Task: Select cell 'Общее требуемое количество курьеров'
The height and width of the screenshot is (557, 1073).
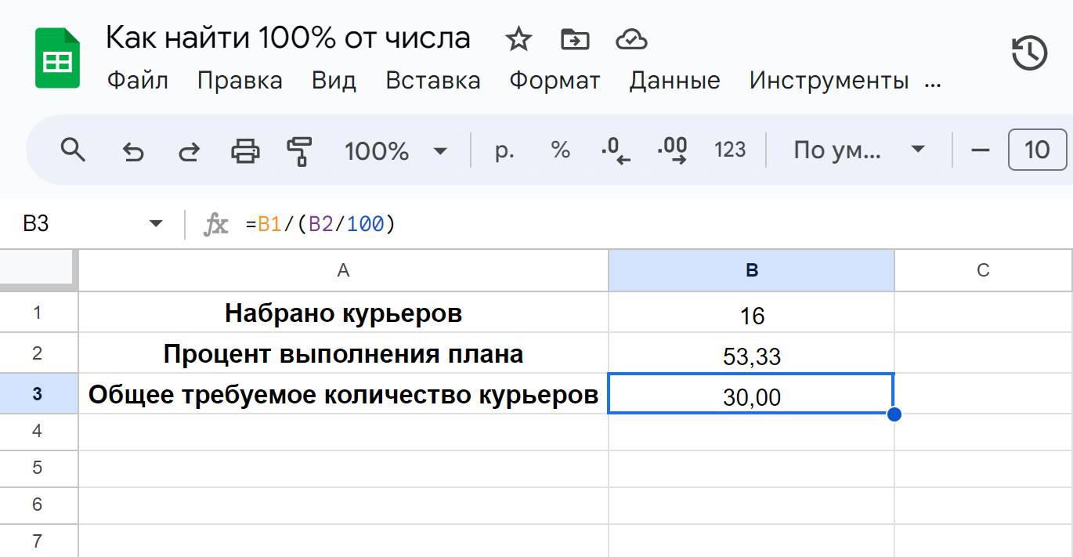Action: pos(343,394)
